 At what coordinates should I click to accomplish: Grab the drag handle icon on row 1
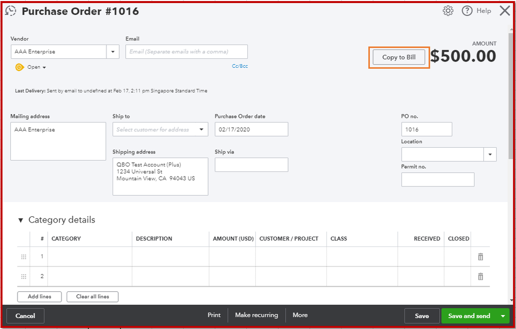pos(24,257)
